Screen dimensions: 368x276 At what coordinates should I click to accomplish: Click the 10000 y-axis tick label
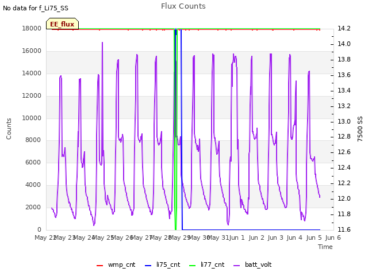click(x=32, y=118)
